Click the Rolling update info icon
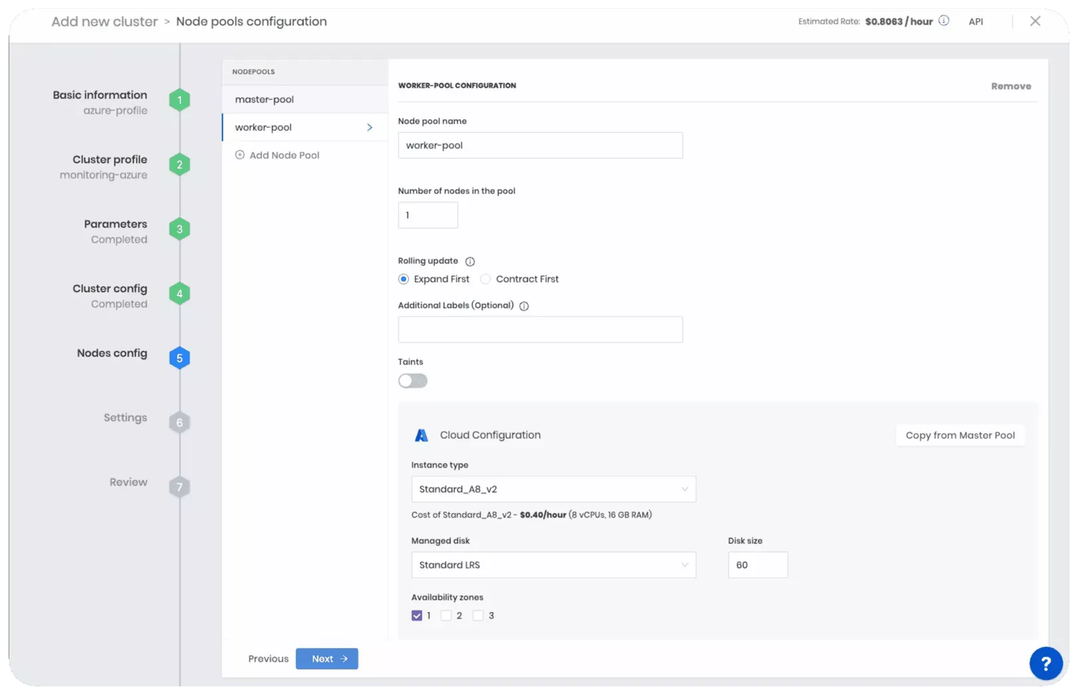 pos(470,261)
